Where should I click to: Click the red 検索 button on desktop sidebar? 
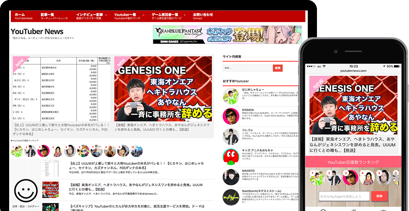pyautogui.click(x=278, y=68)
